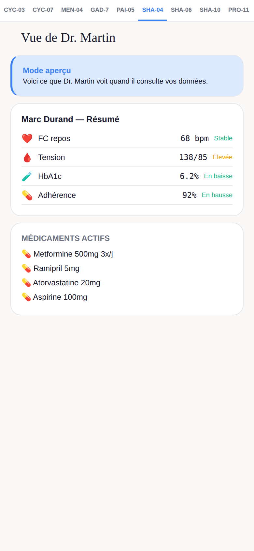The width and height of the screenshot is (254, 551).
Task: Switch to the CYC-03 tab
Action: [x=14, y=10]
